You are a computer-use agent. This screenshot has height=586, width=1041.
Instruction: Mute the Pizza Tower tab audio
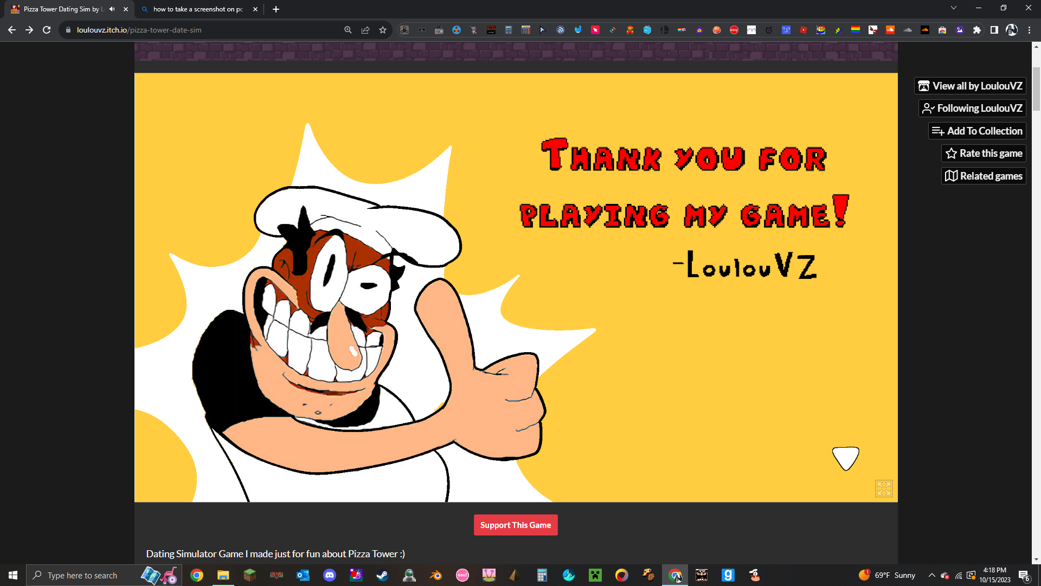112,9
